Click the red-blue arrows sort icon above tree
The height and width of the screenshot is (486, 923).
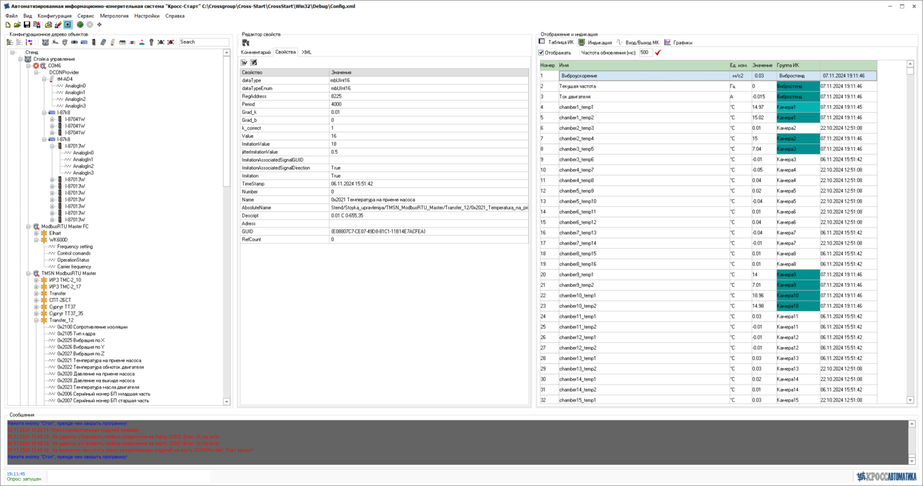pyautogui.click(x=30, y=42)
